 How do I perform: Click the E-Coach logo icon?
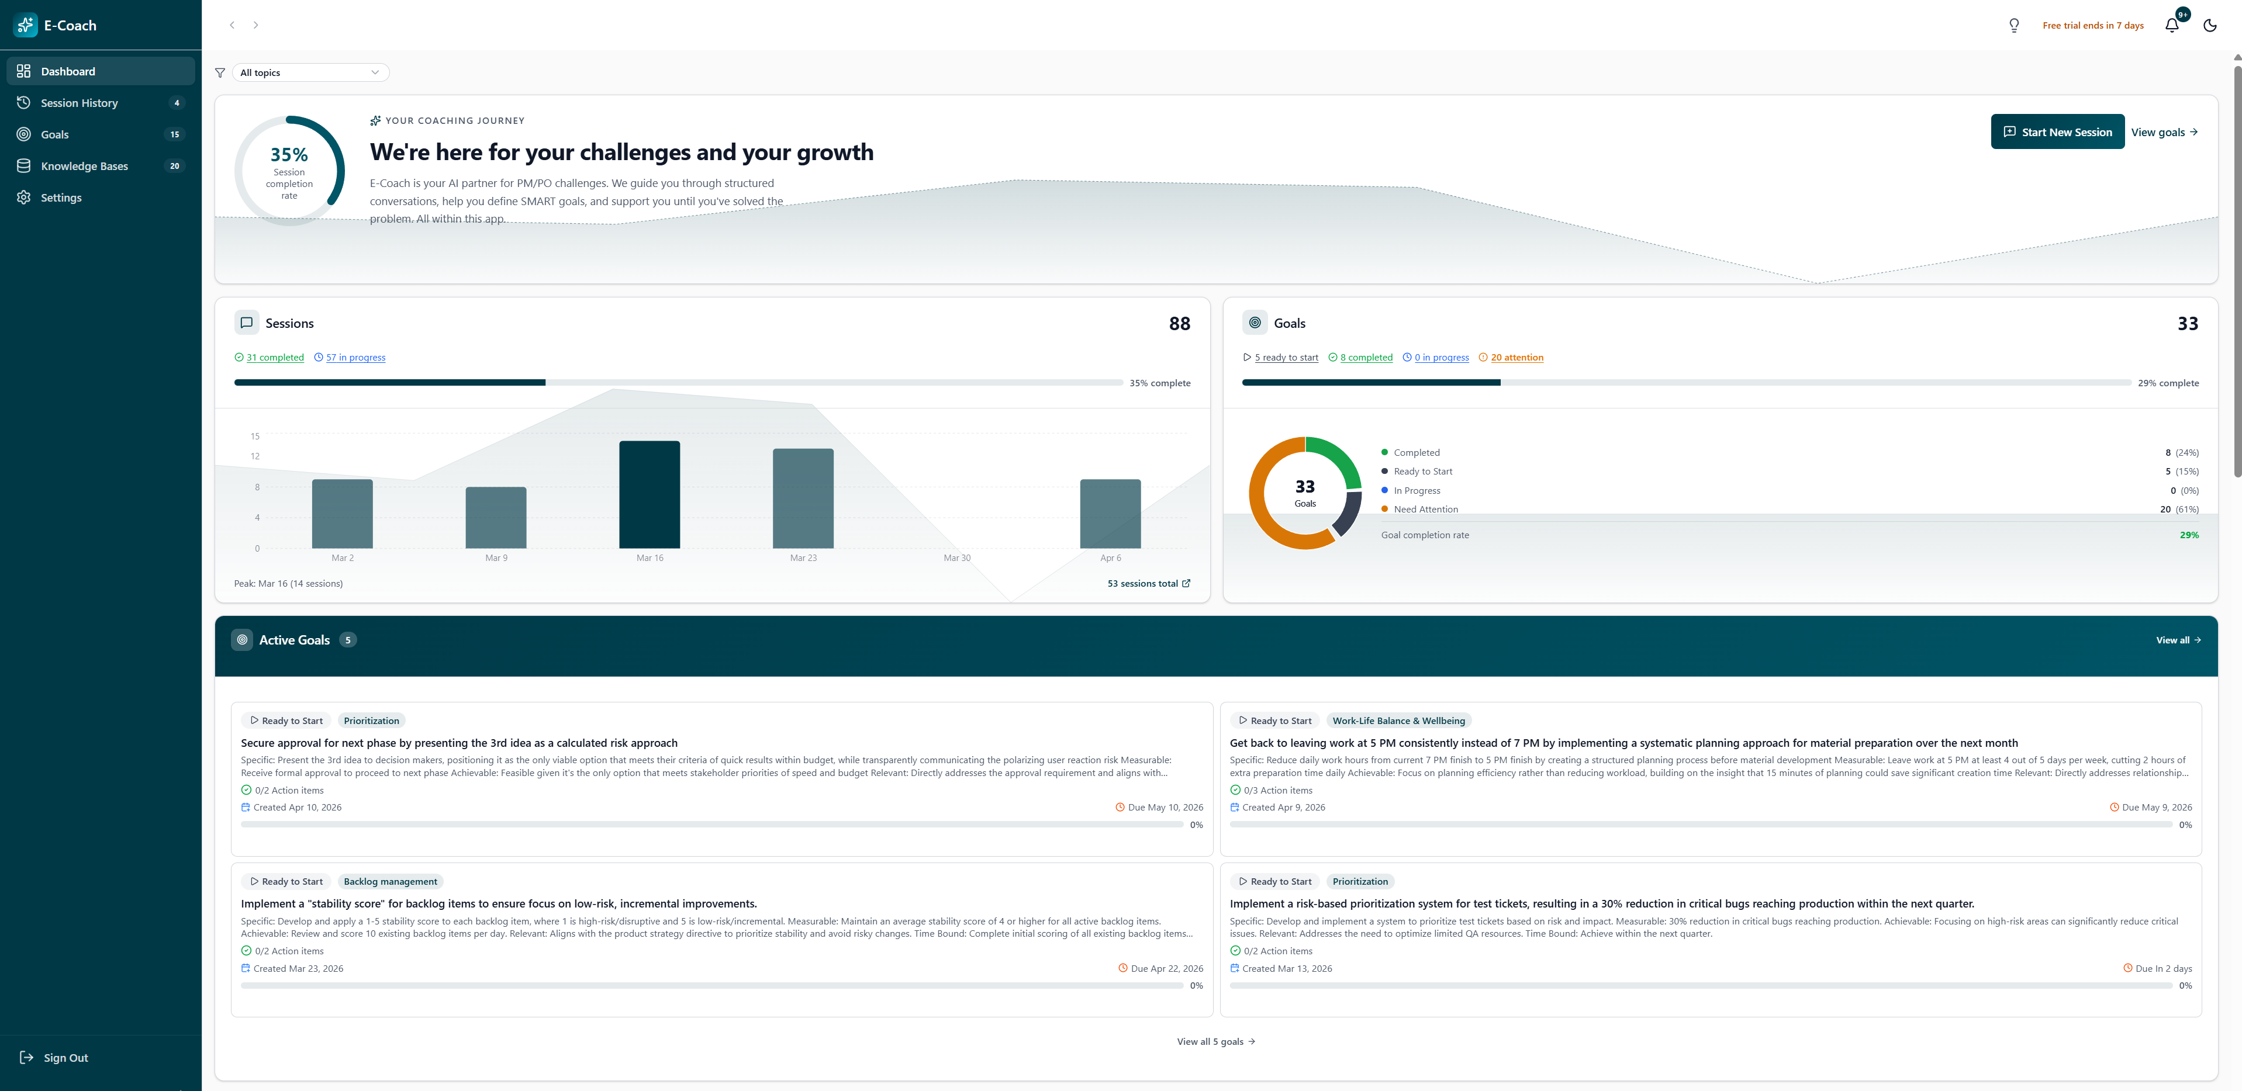point(25,25)
